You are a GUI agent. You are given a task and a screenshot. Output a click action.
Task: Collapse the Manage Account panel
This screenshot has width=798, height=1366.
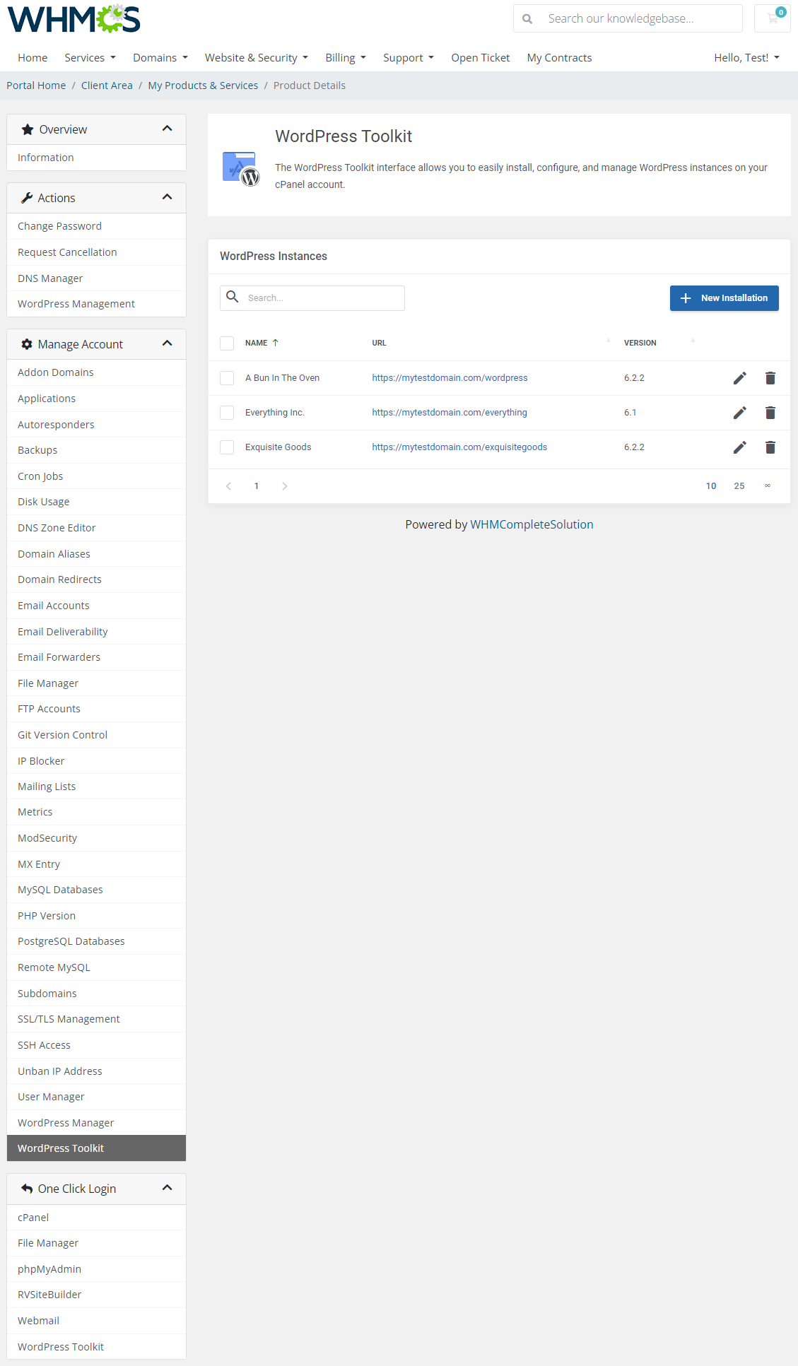pyautogui.click(x=167, y=343)
